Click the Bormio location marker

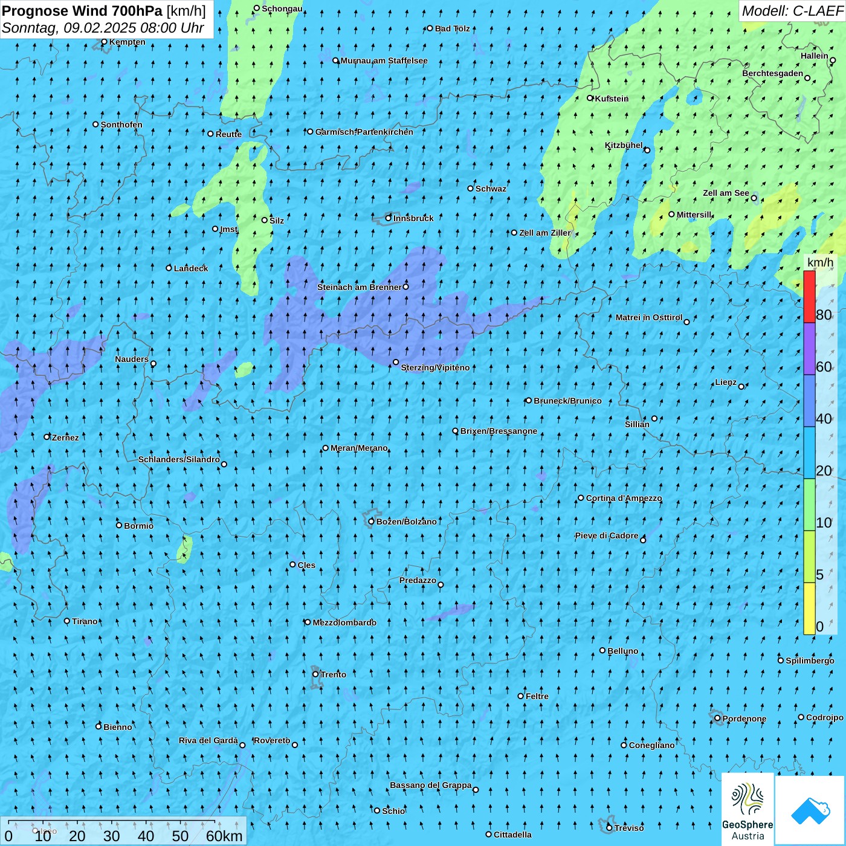click(x=119, y=525)
